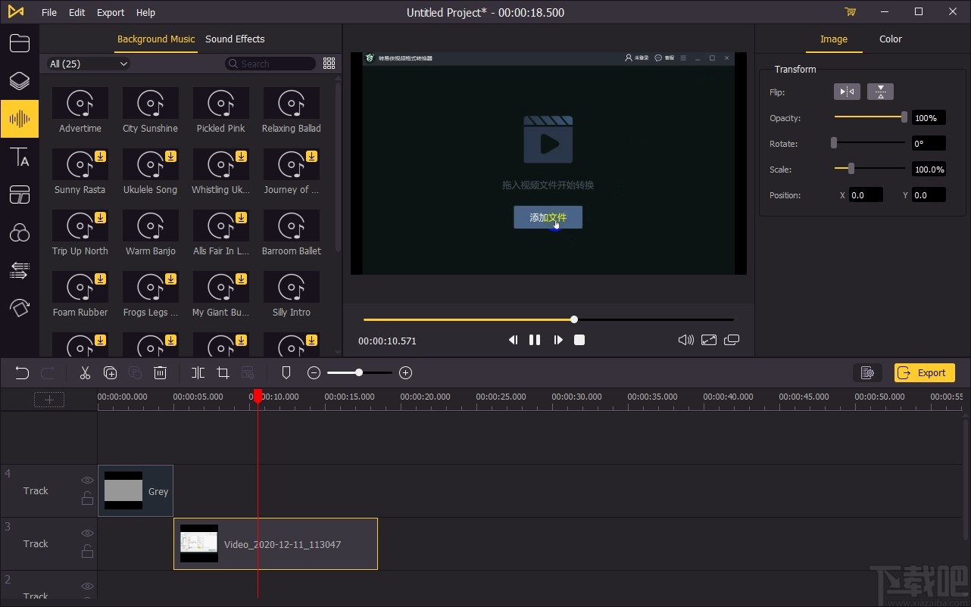Toggle visibility of Track 4
Viewport: 971px width, 607px height.
pyautogui.click(x=87, y=480)
